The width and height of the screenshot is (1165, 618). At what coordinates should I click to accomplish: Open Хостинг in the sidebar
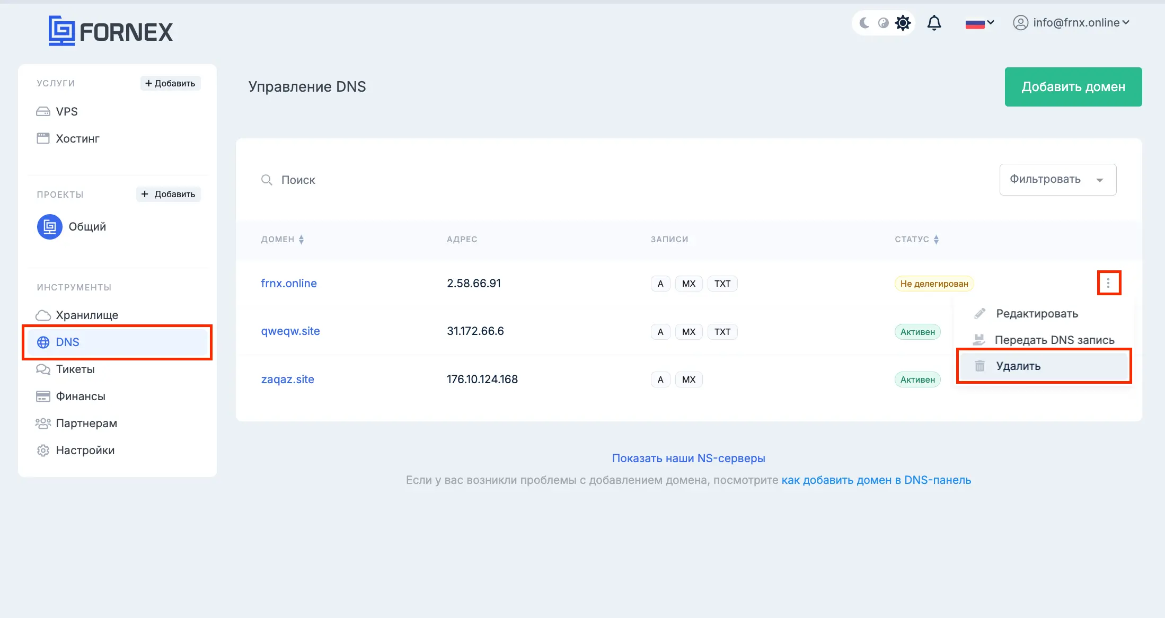point(77,138)
